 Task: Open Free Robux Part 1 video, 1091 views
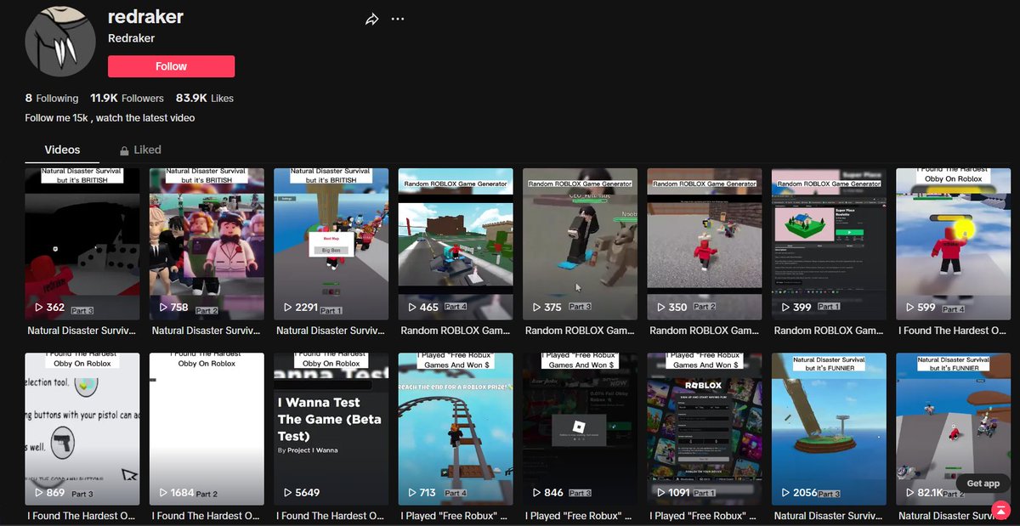(x=705, y=429)
